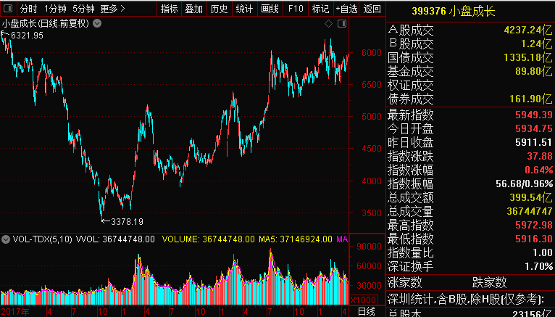Viewport: 555px width, 317px height.
Task: Expand the VOL-TDX indicator dropdown arrow
Action: [x=6, y=239]
